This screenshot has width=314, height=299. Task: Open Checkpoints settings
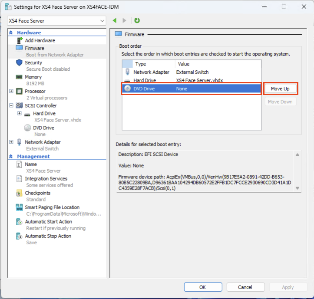(38, 193)
